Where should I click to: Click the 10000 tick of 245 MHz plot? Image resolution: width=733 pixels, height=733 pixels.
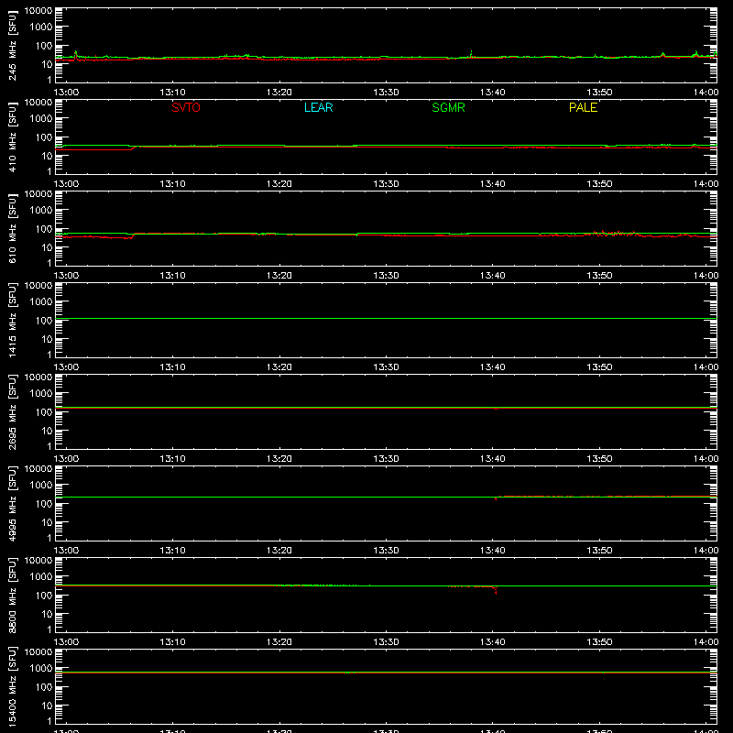(38, 11)
